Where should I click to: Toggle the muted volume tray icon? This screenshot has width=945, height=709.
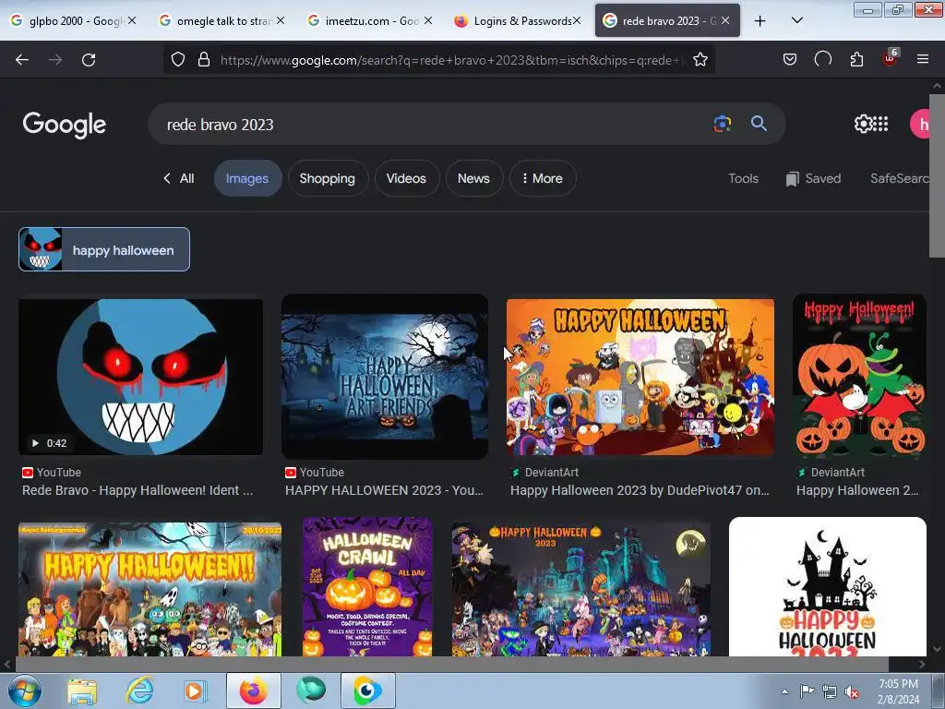pos(852,692)
